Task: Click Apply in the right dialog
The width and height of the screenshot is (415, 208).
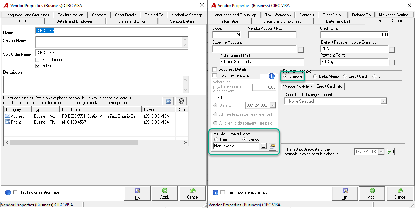Action: [372, 194]
